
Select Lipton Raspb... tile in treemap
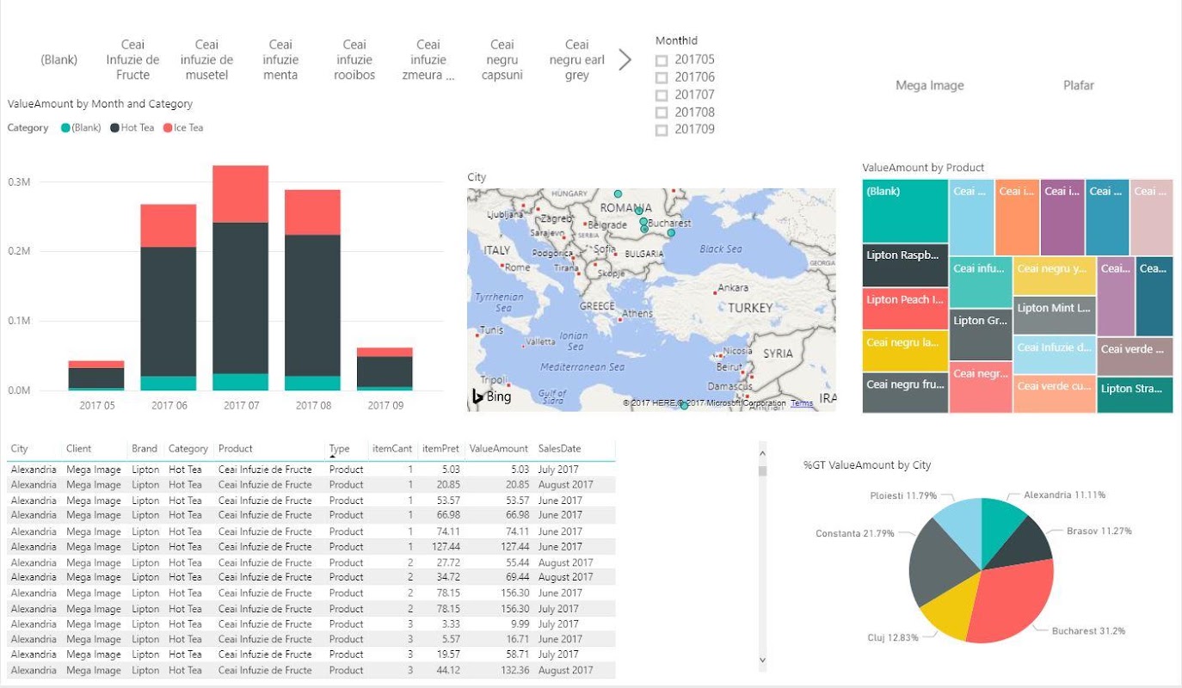point(905,265)
